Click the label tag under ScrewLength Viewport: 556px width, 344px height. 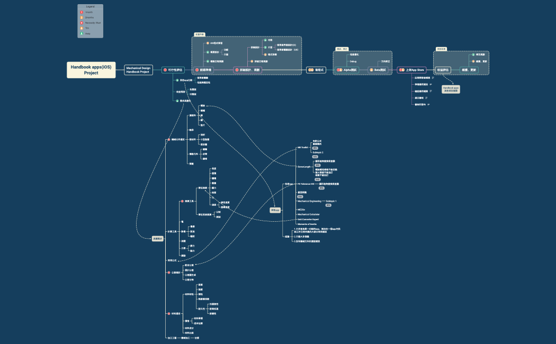(x=317, y=165)
